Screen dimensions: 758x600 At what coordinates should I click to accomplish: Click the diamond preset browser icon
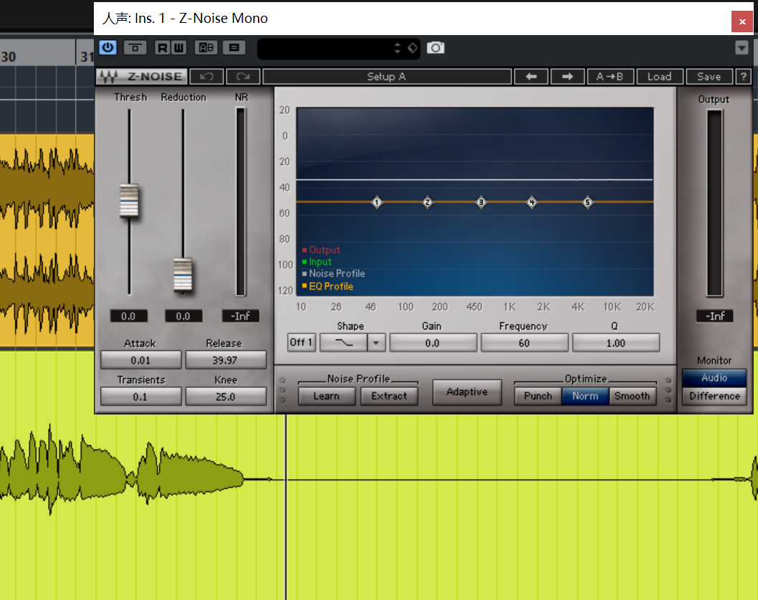[x=413, y=48]
